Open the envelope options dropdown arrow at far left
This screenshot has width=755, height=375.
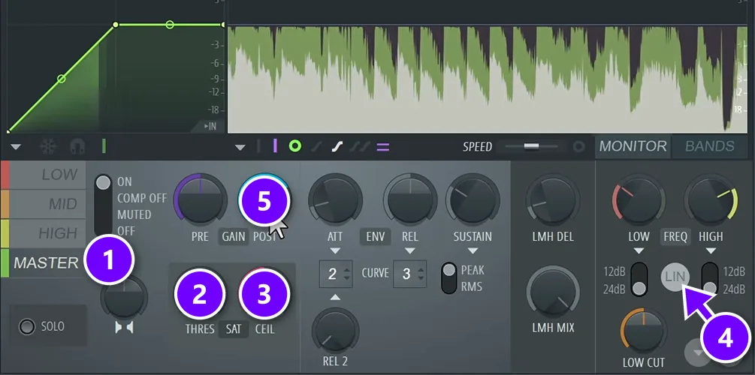tap(16, 147)
